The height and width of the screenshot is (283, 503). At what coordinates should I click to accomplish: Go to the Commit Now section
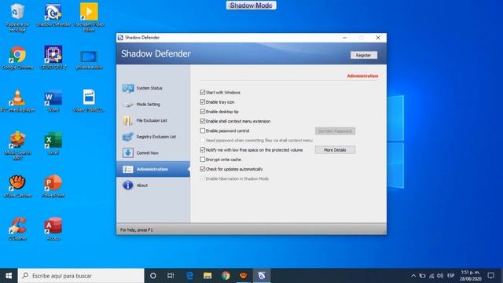click(153, 153)
